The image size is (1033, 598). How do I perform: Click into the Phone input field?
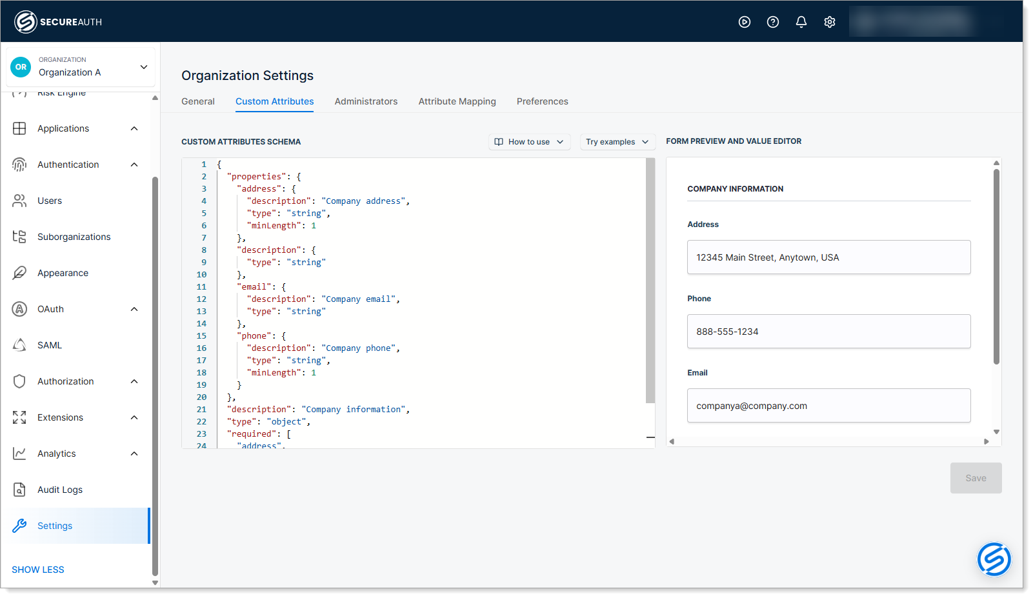click(x=828, y=332)
